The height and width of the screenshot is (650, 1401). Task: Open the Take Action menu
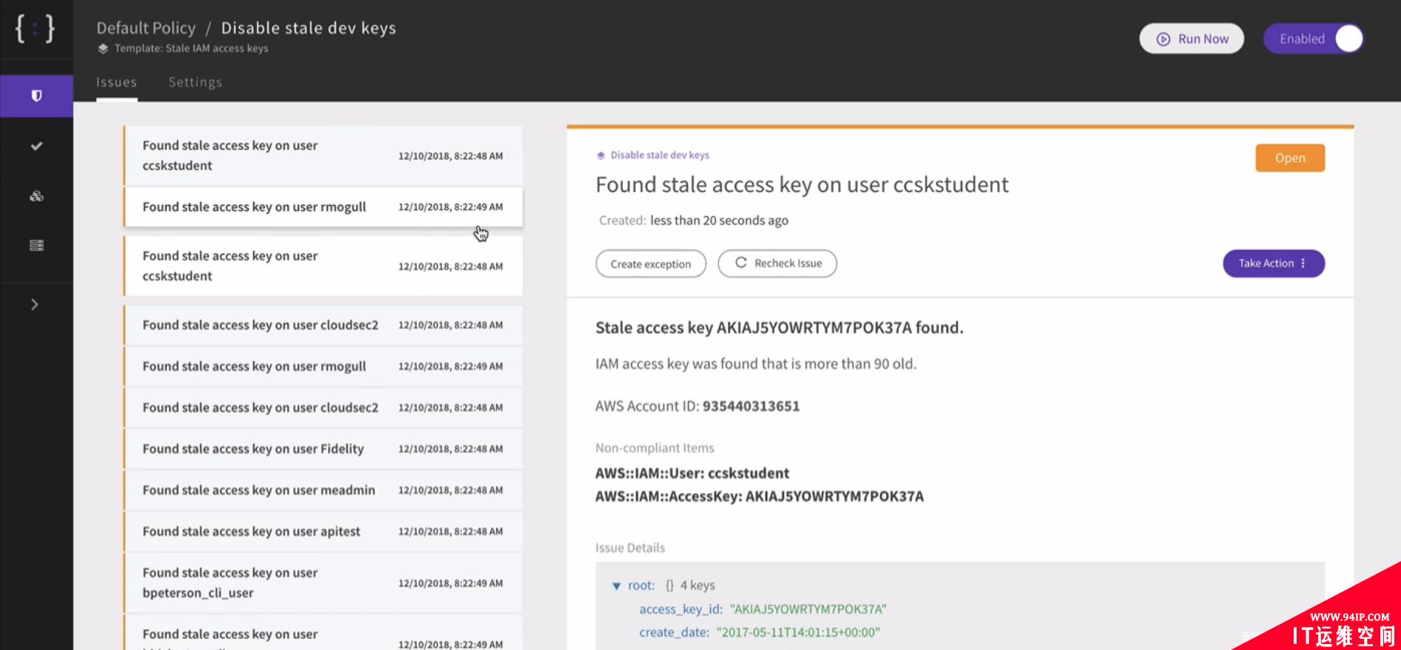[1274, 264]
